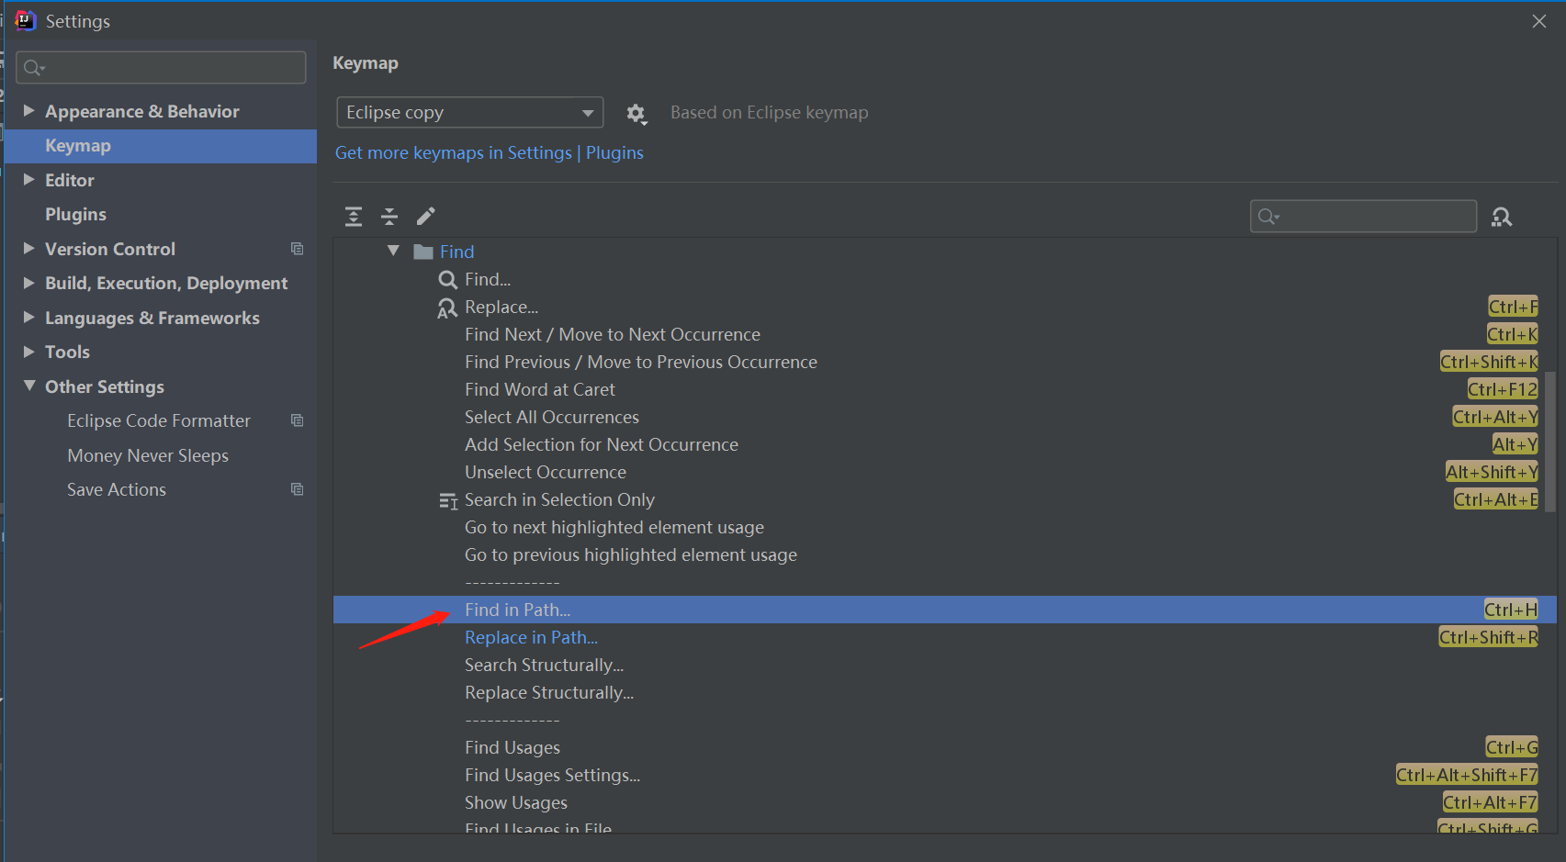The image size is (1566, 862).
Task: Select Go to next highlighted element usage
Action: pyautogui.click(x=614, y=527)
